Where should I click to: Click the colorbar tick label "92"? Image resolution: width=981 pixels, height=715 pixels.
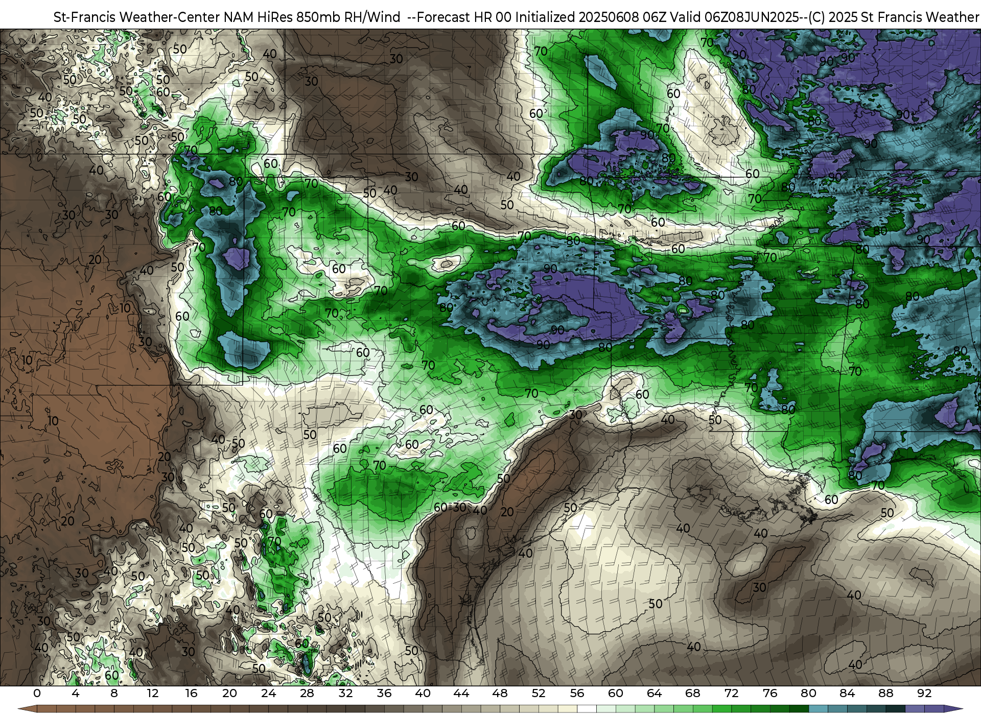tap(924, 694)
